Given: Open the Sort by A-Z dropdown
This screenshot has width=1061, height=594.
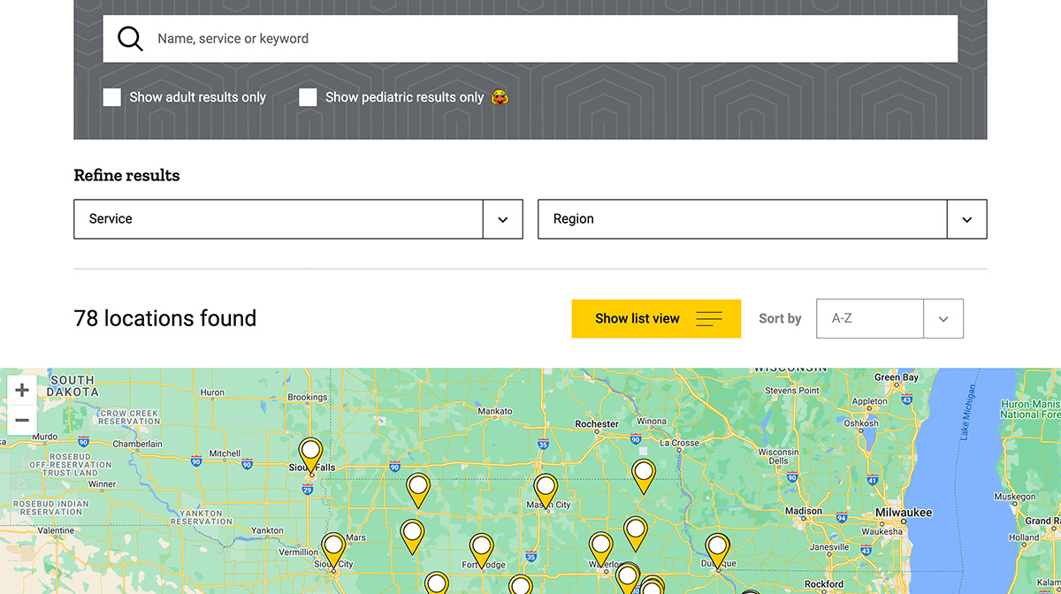Looking at the screenshot, I should tap(889, 318).
